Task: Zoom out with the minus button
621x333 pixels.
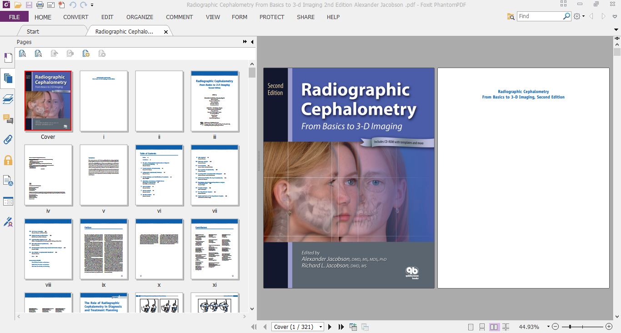Action: [556, 327]
